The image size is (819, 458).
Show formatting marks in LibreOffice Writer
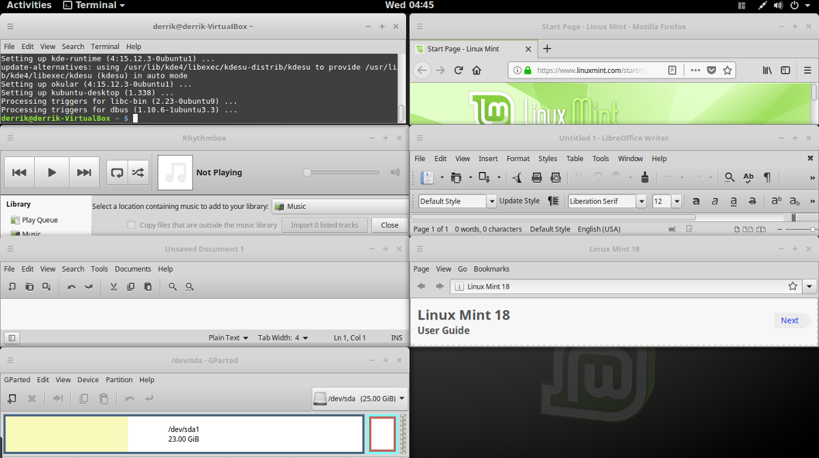point(766,177)
